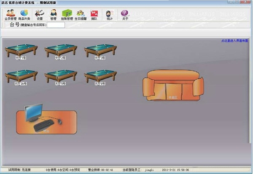
Task: Open 设置 settings from the toolbar
Action: 40,15
